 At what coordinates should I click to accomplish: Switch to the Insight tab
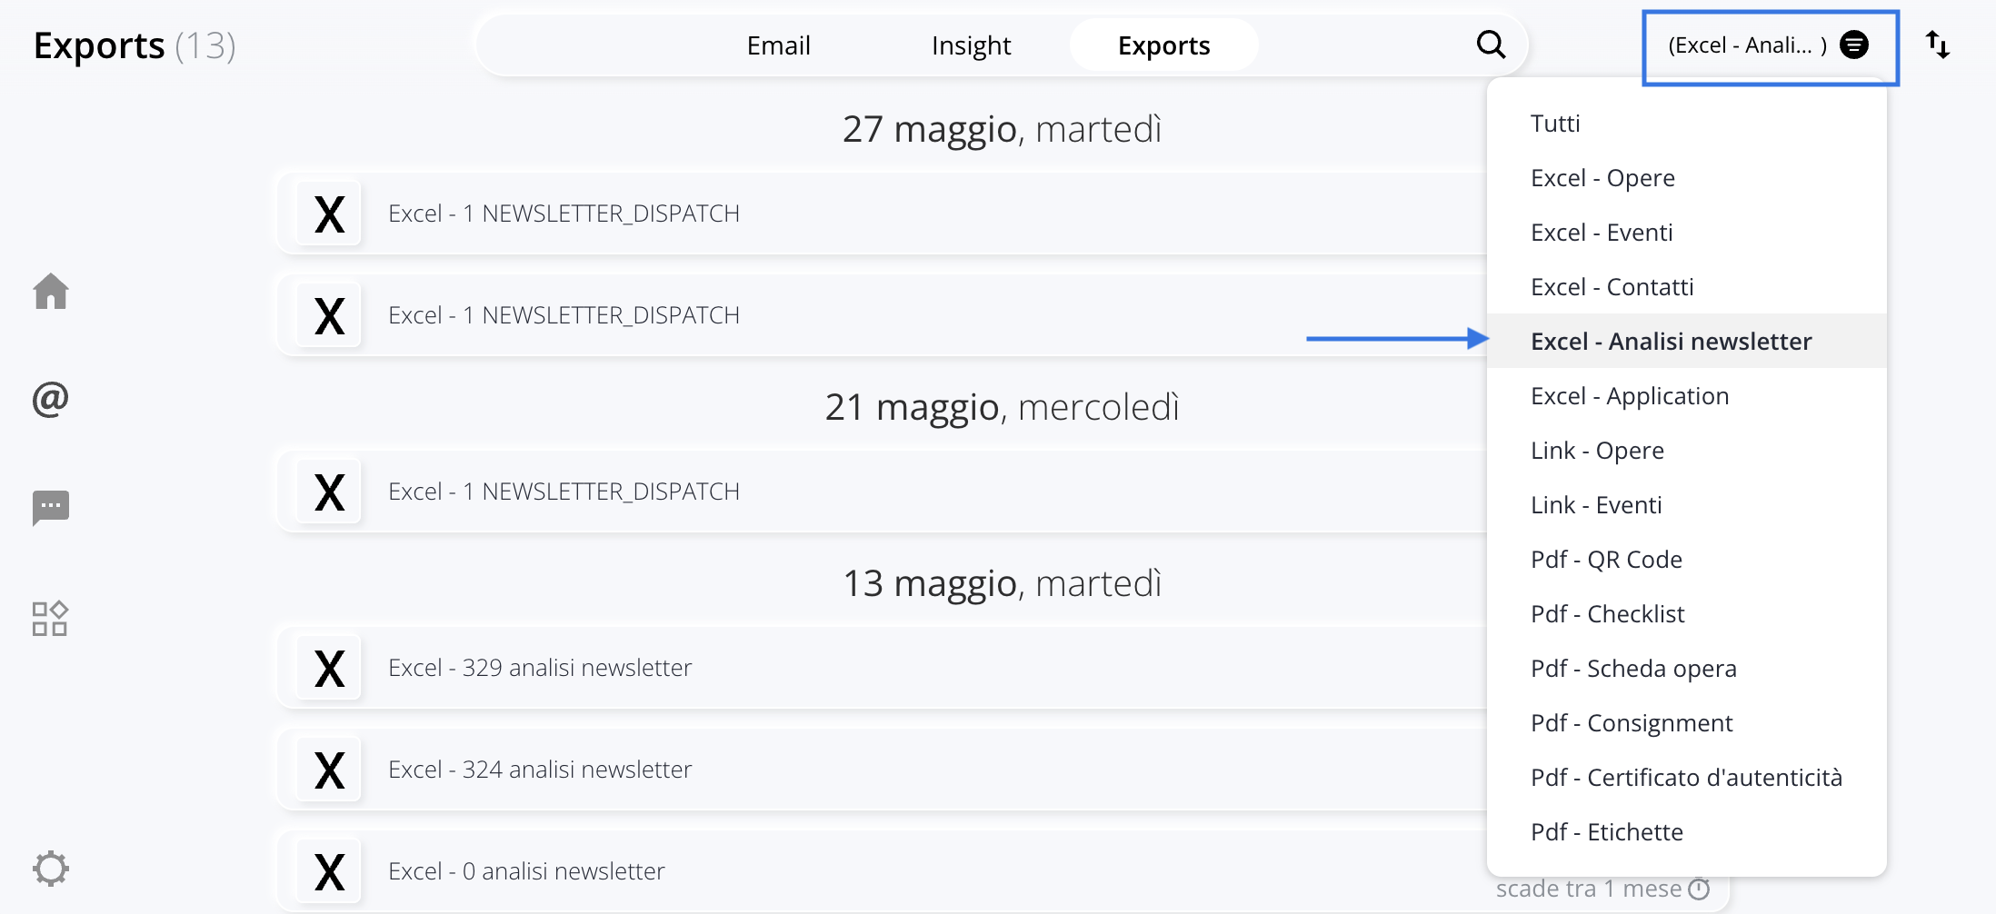coord(970,44)
